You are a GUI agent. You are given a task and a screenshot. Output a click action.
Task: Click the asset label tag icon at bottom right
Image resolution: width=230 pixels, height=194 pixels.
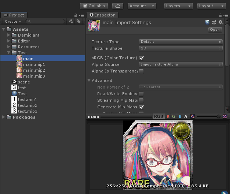(x=224, y=193)
